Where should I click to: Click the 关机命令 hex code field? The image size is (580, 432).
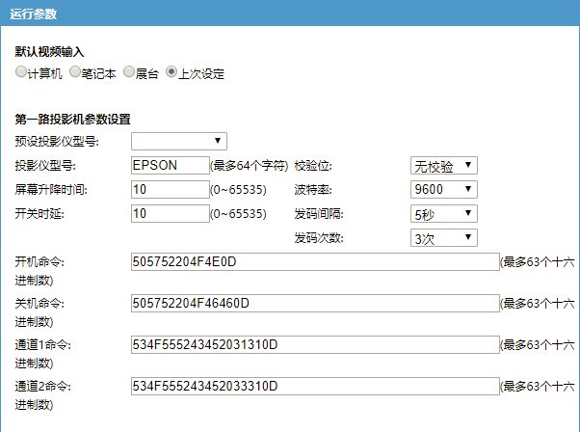(x=315, y=304)
